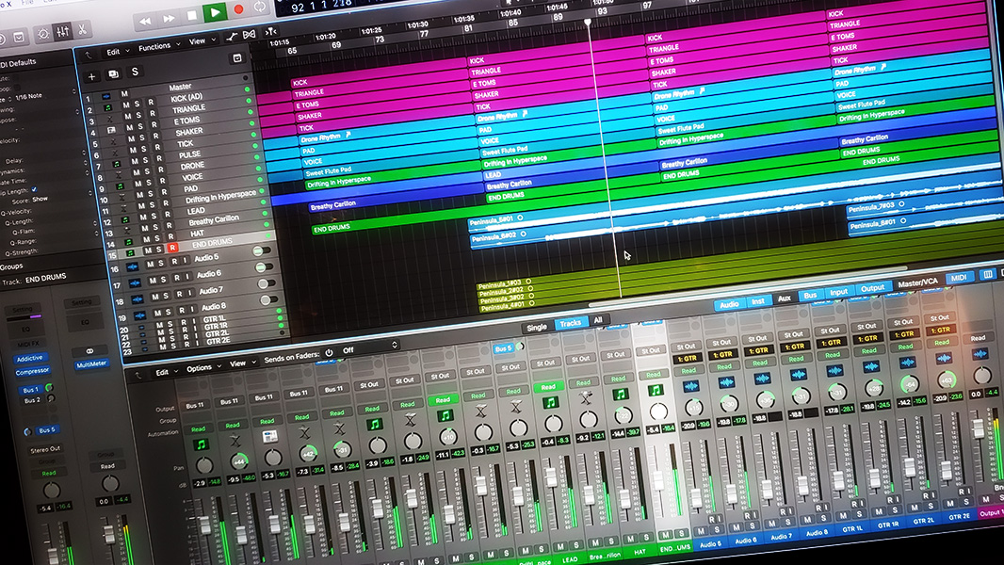The image size is (1004, 565).
Task: Switch mixer to Single view
Action: coord(537,327)
